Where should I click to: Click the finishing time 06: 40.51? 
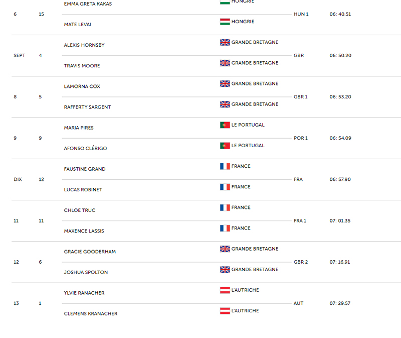coord(340,14)
